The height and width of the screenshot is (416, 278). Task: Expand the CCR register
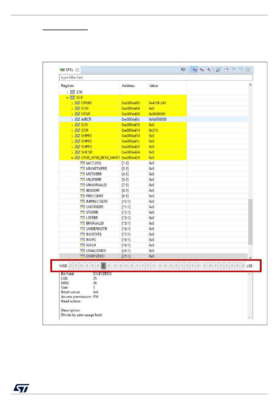click(x=72, y=130)
